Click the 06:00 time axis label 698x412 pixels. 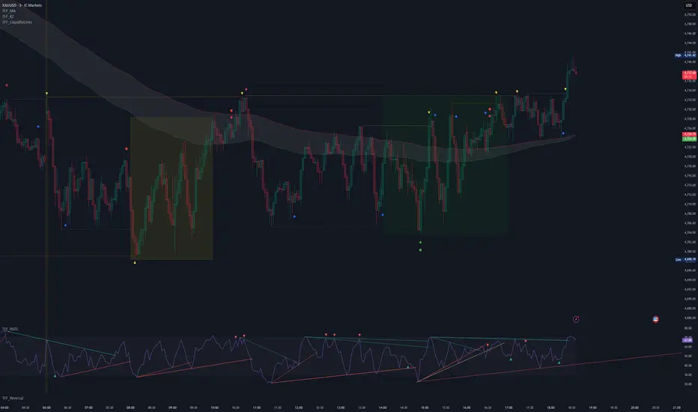(x=46, y=408)
